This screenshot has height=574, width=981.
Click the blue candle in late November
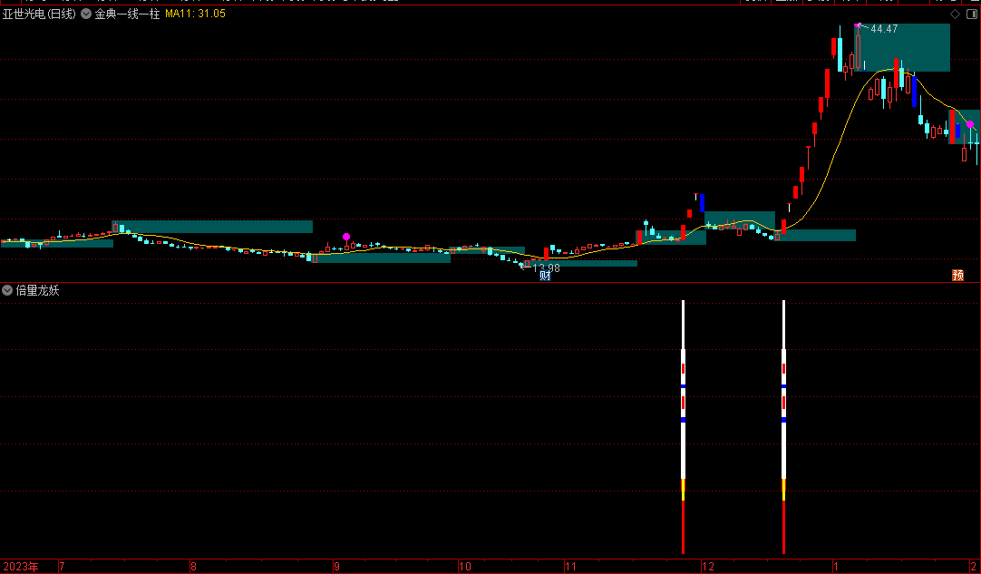tap(702, 203)
